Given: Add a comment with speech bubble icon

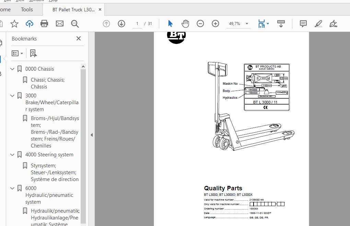Looking at the screenshot, I should 303,24.
